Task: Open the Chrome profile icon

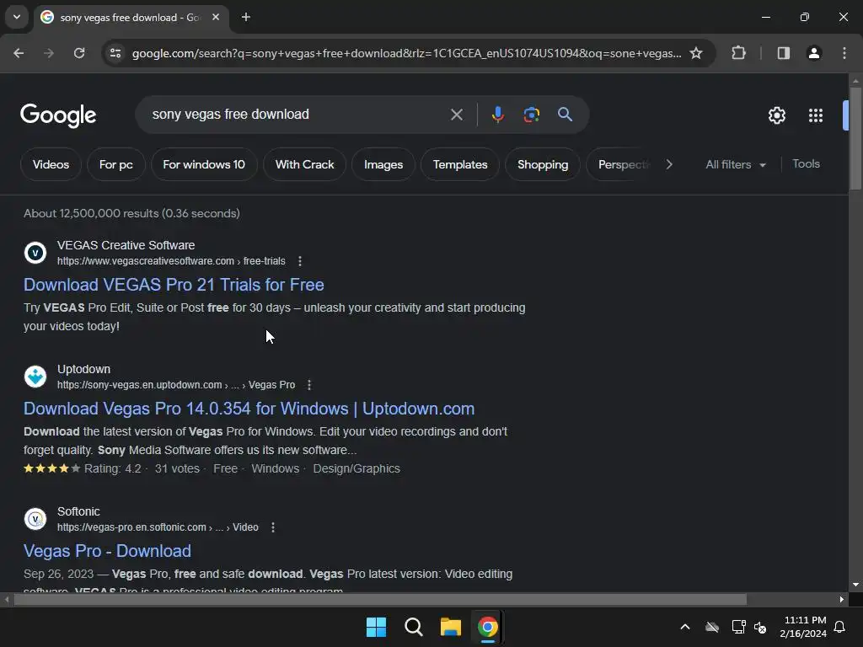Action: point(814,53)
